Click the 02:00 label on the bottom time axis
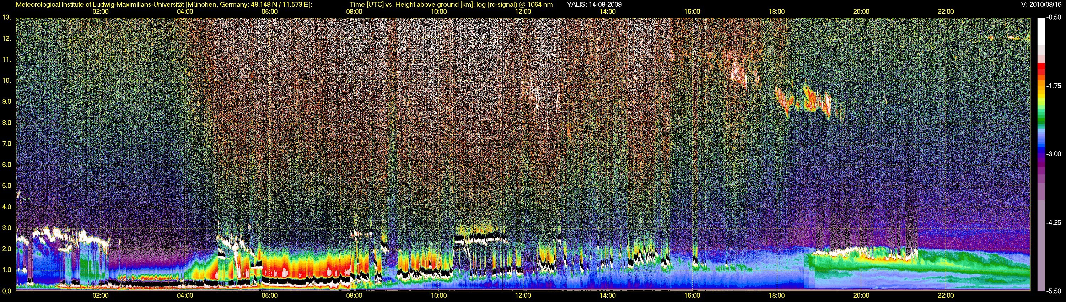Image resolution: width=1066 pixels, height=302 pixels. 101,295
